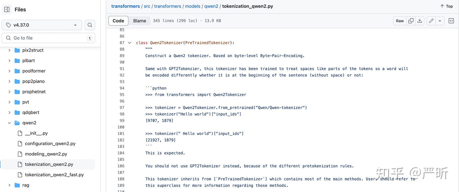The height and width of the screenshot is (192, 460).
Task: Download the raw file icon
Action: click(x=420, y=21)
